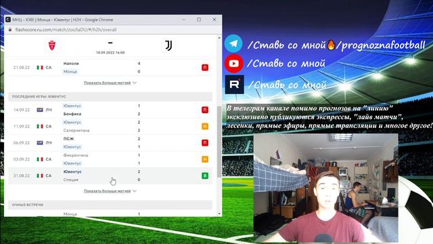The height and width of the screenshot is (244, 433).
Task: Click green win badge on Juventus–Spezia row
Action: pos(205,176)
